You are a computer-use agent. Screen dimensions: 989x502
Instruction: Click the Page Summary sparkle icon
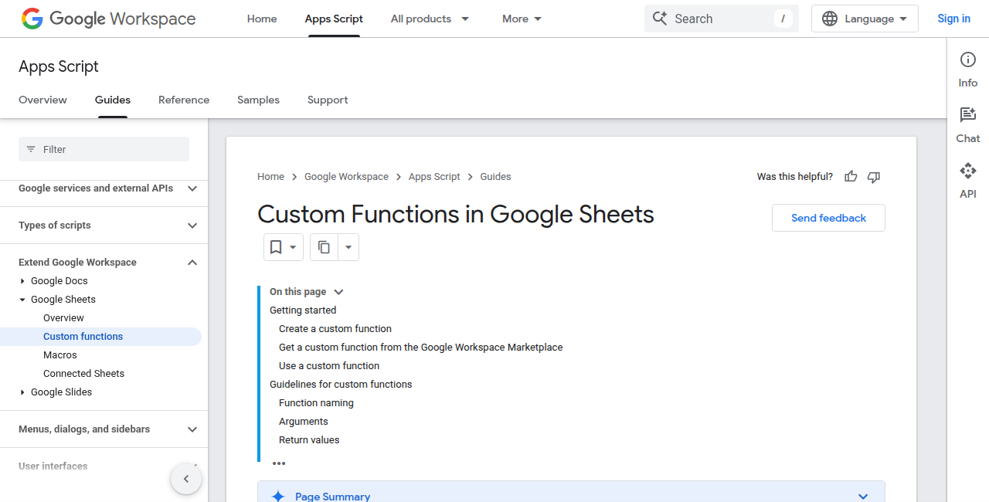coord(278,497)
